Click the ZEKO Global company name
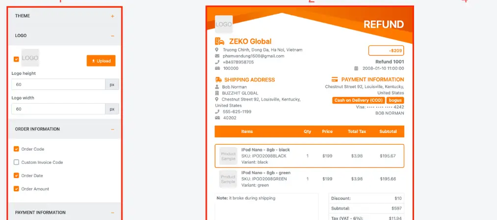 (x=250, y=42)
